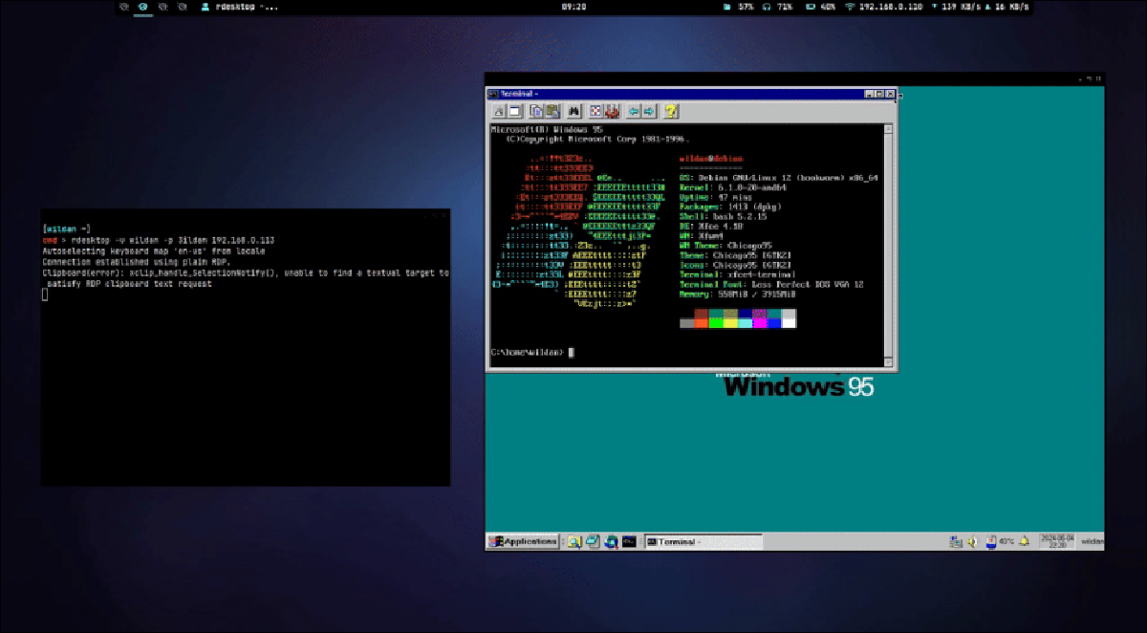Viewport: 1147px width, 633px height.
Task: Launch the black terminal quick-launch icon
Action: [629, 541]
